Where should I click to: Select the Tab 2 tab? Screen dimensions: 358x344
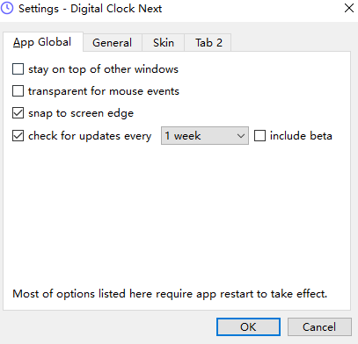click(208, 43)
